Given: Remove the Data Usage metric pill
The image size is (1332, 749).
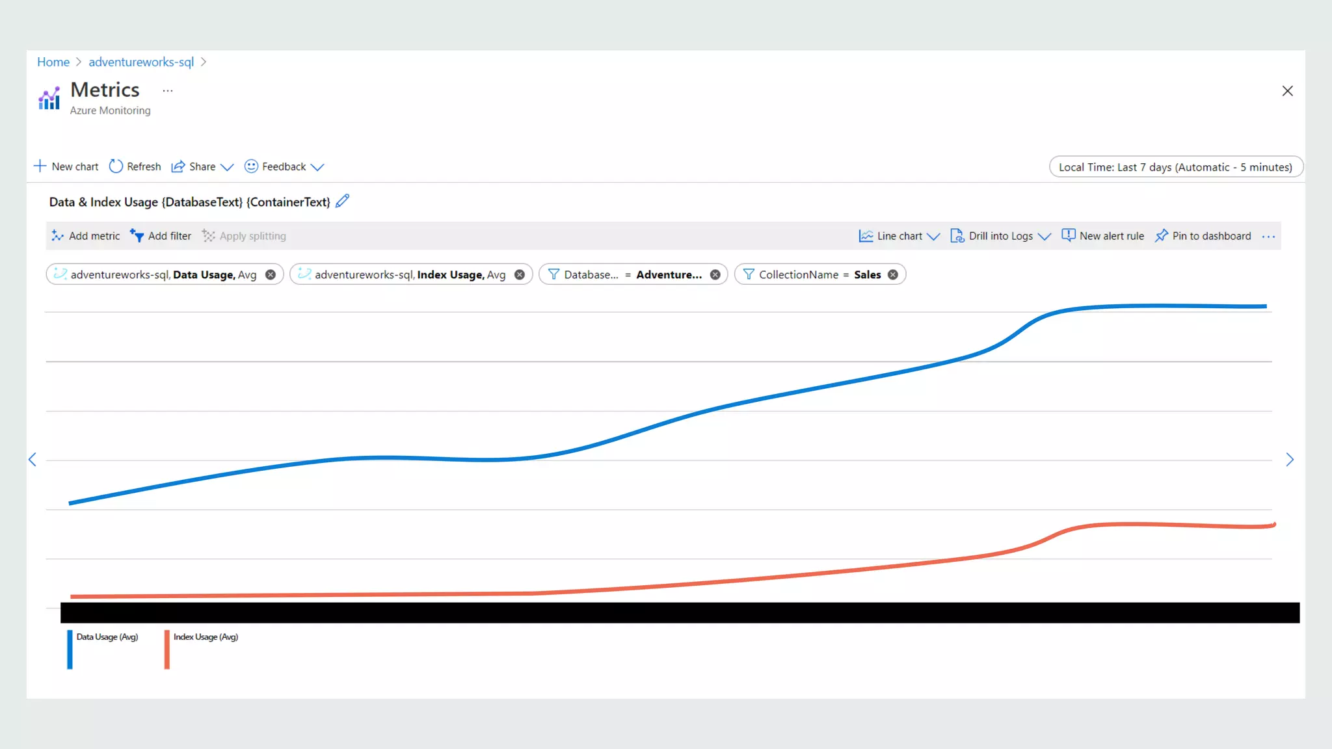Looking at the screenshot, I should [x=271, y=274].
